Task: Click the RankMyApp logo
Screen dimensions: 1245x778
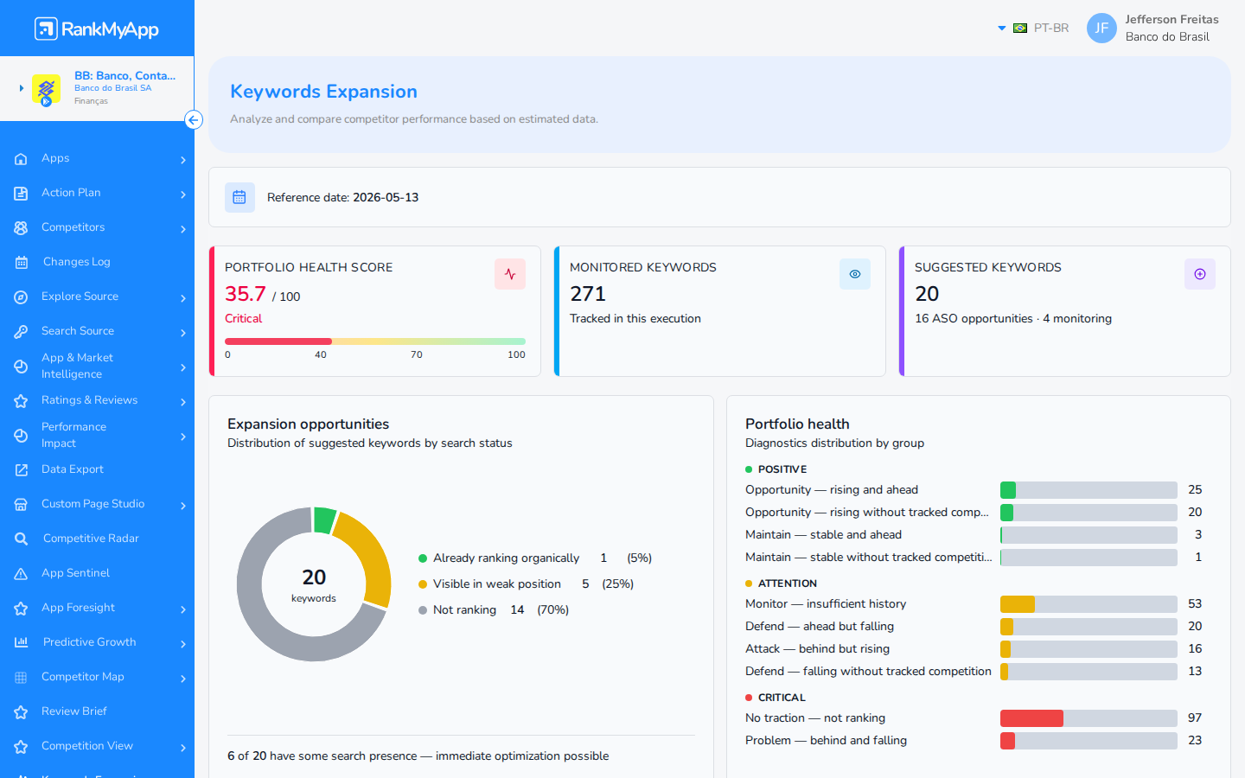Action: point(97,29)
